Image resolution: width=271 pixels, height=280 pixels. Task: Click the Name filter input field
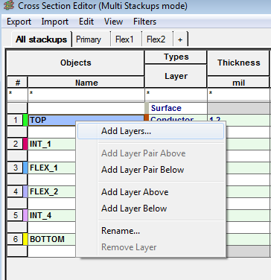86,95
